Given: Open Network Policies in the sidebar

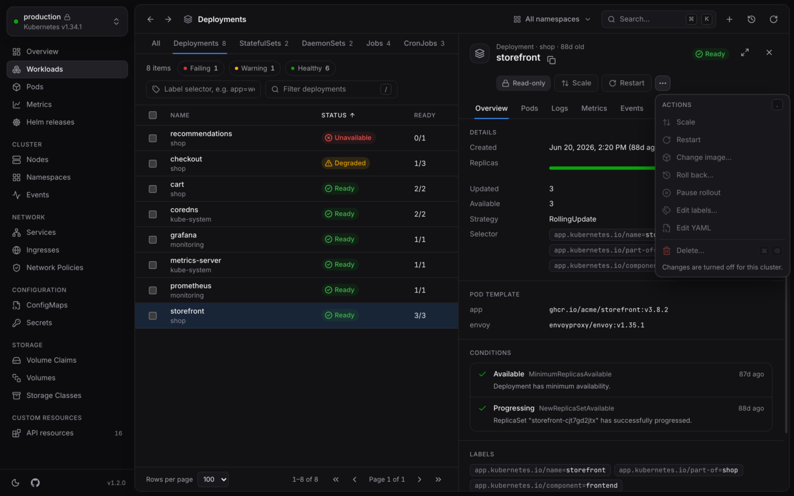Looking at the screenshot, I should coord(67,268).
